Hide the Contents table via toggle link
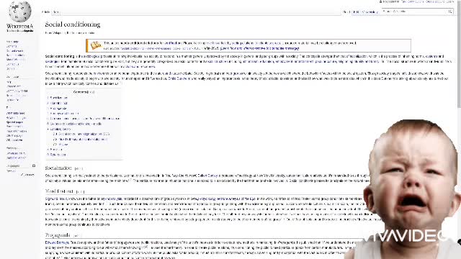Image resolution: width=461 pixels, height=259 pixels. pyautogui.click(x=91, y=92)
